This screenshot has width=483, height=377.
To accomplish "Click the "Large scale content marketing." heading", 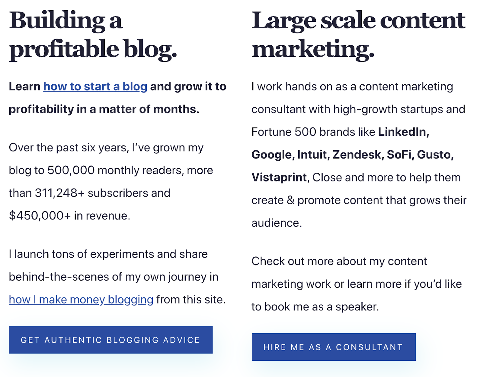I will [358, 35].
